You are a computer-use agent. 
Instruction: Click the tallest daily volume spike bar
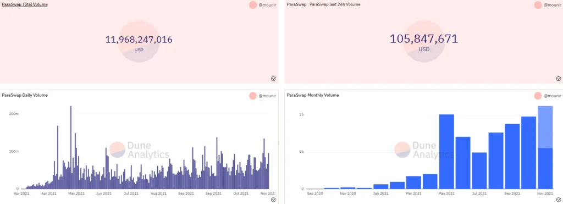pos(71,147)
